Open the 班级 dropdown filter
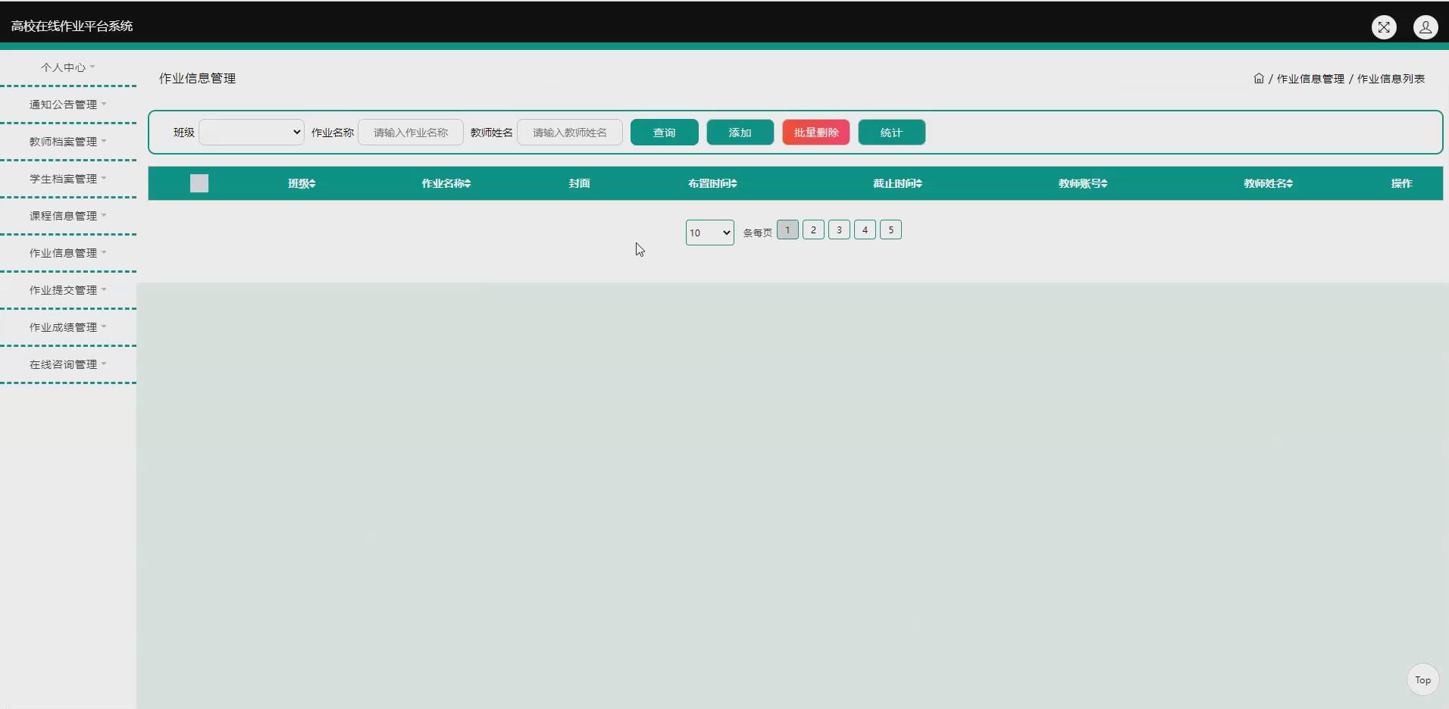The image size is (1449, 709). coord(252,133)
